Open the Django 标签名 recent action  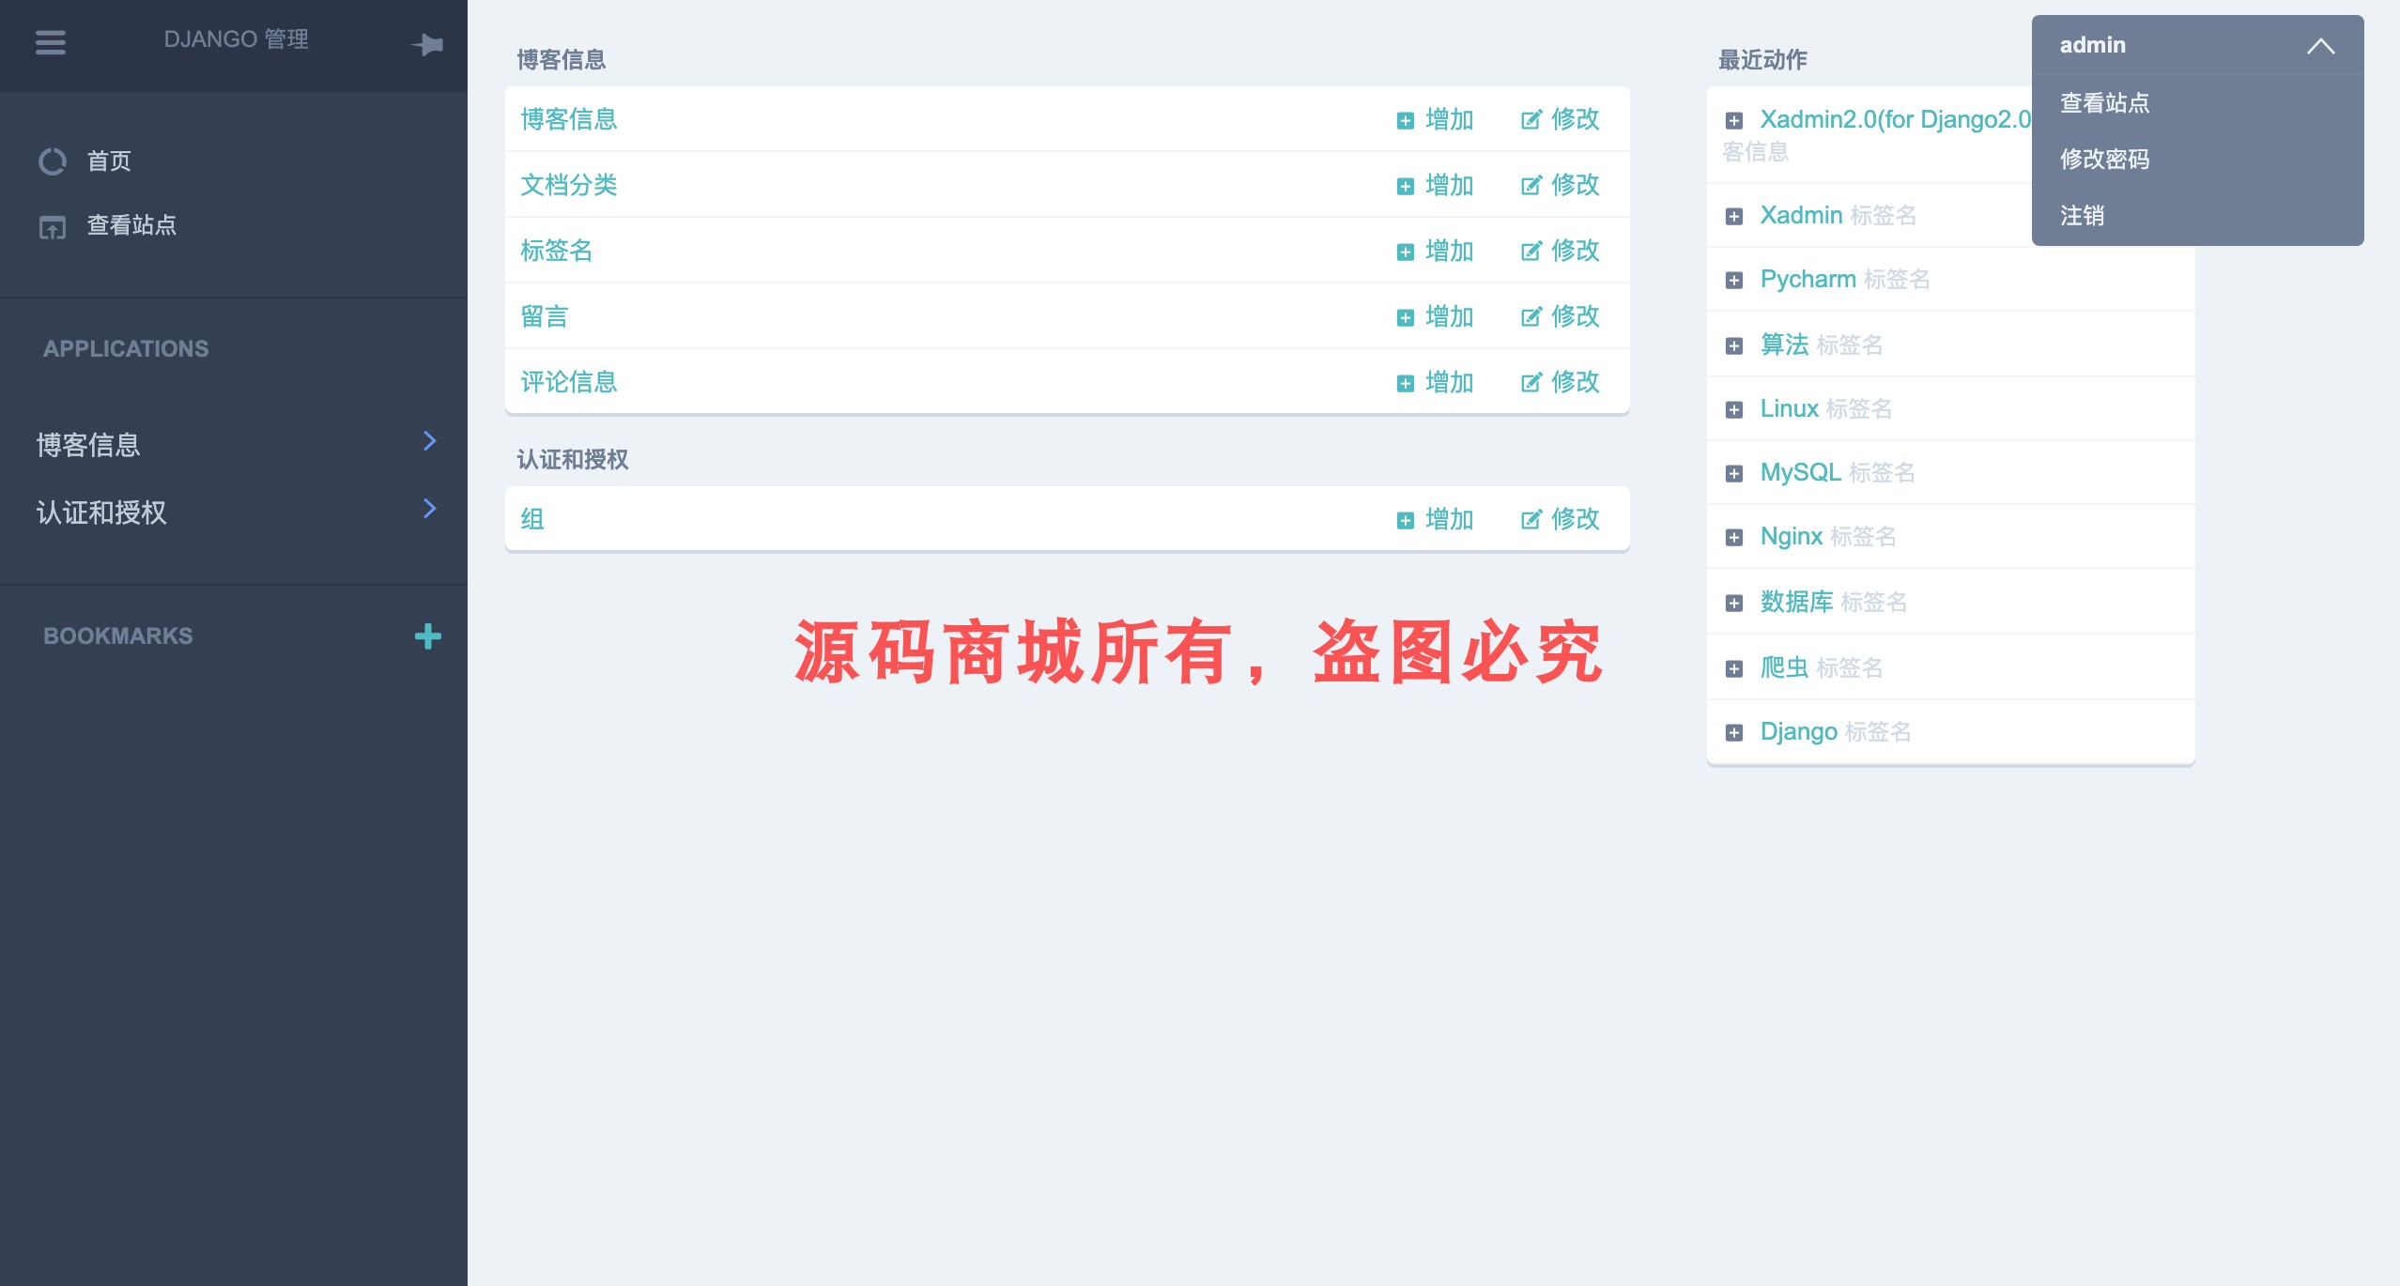point(1798,731)
